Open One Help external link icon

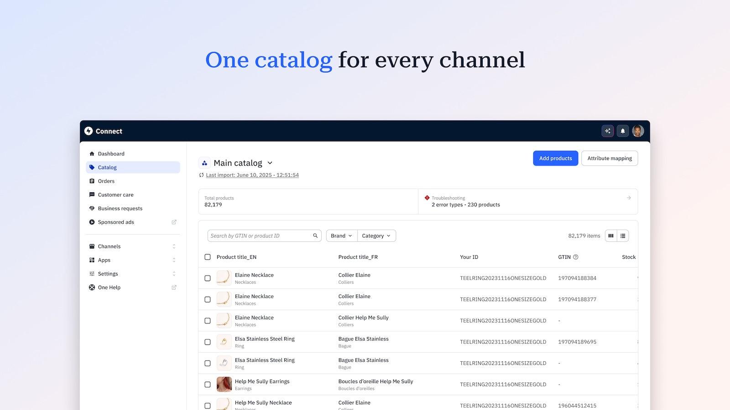174,287
